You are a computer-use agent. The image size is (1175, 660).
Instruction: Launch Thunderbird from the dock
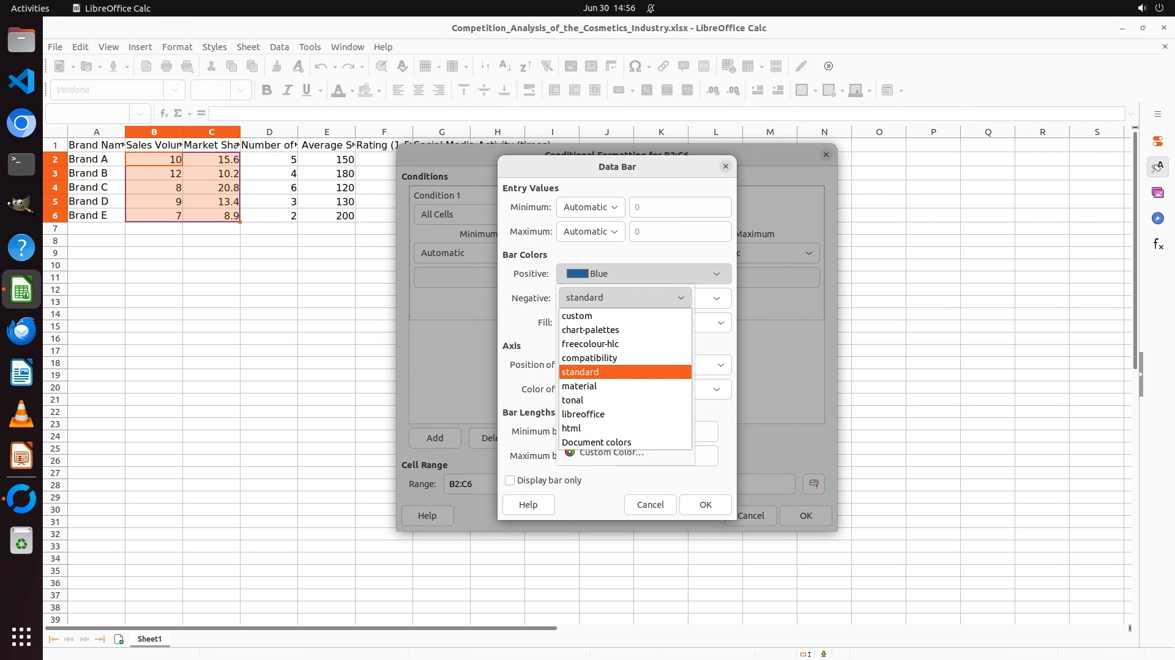[21, 331]
